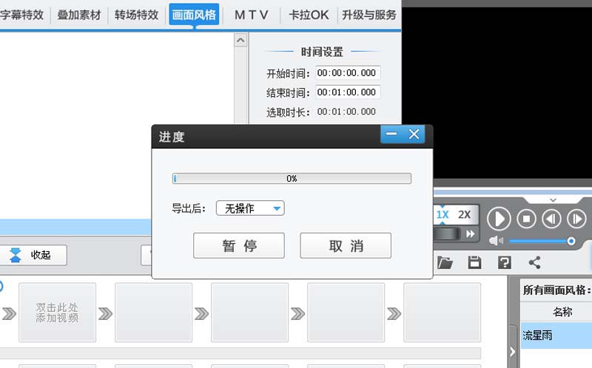
Task: Minimize the 进度 dialog
Action: click(391, 134)
